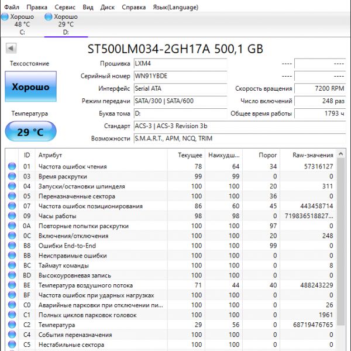Screen dimensions: 351x351
Task: Click raw value 443458714
Action: click(316, 206)
